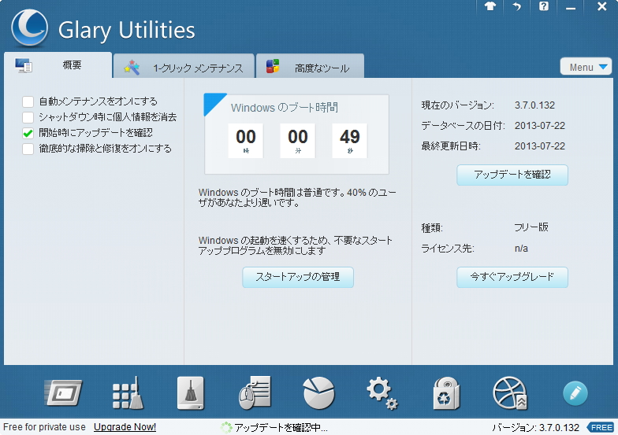Image resolution: width=618 pixels, height=435 pixels.
Task: Click アップデートを確認中... status text
Action: (281, 428)
